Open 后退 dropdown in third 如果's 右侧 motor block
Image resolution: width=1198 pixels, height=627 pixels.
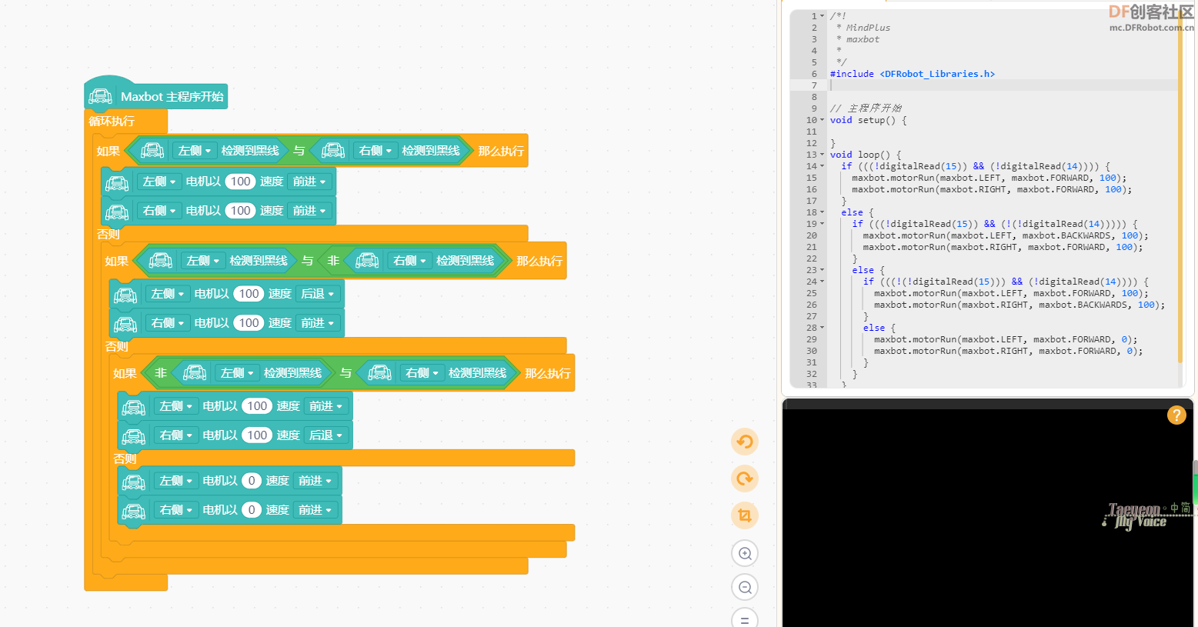[326, 435]
